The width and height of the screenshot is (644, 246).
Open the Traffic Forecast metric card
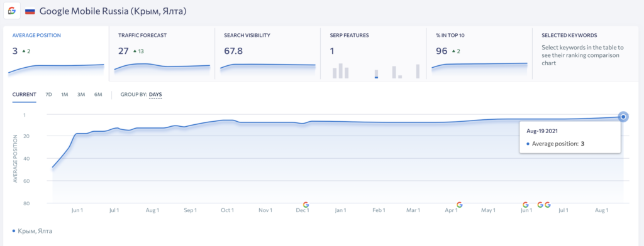pos(162,53)
